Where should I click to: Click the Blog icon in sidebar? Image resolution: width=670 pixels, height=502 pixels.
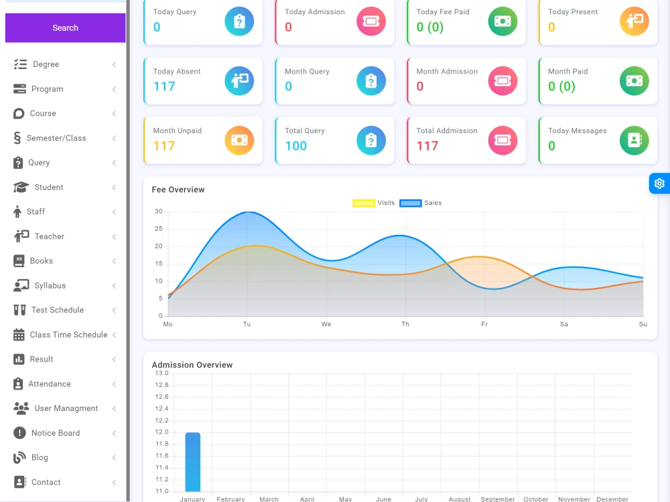tap(19, 458)
